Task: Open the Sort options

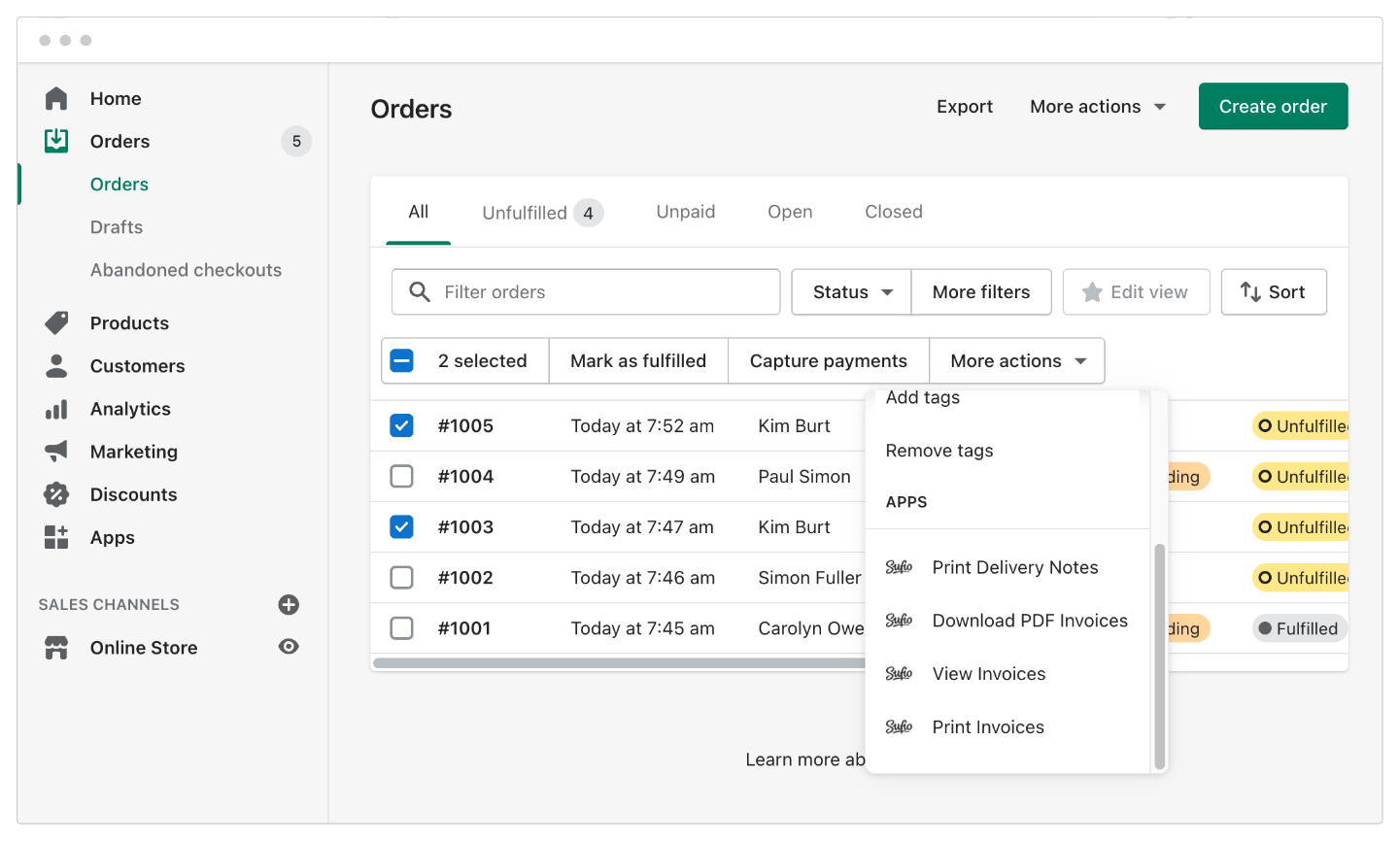Action: [x=1274, y=291]
